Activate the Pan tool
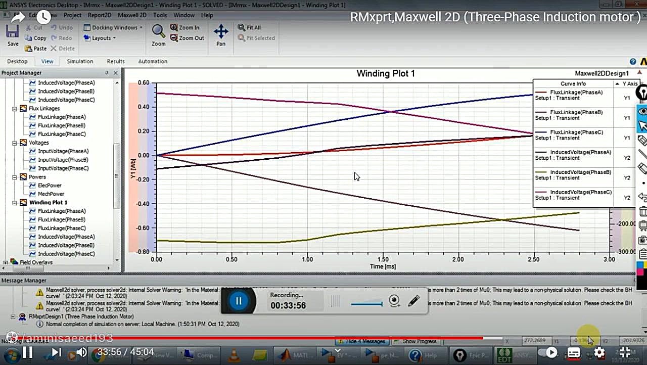 221,35
